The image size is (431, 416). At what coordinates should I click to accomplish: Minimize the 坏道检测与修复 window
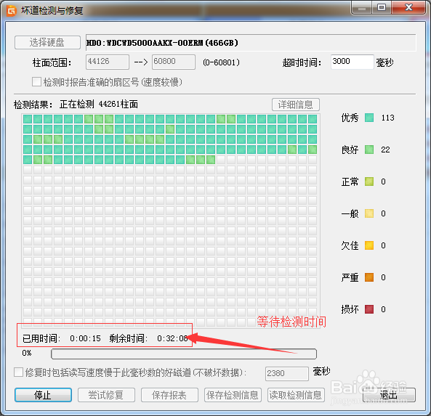coord(361,8)
